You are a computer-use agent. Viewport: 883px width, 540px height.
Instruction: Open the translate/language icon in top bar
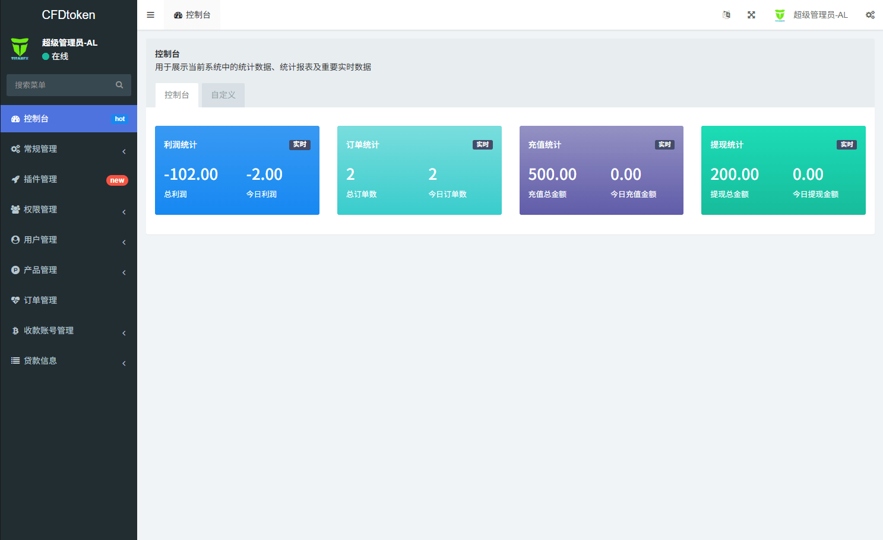coord(726,14)
